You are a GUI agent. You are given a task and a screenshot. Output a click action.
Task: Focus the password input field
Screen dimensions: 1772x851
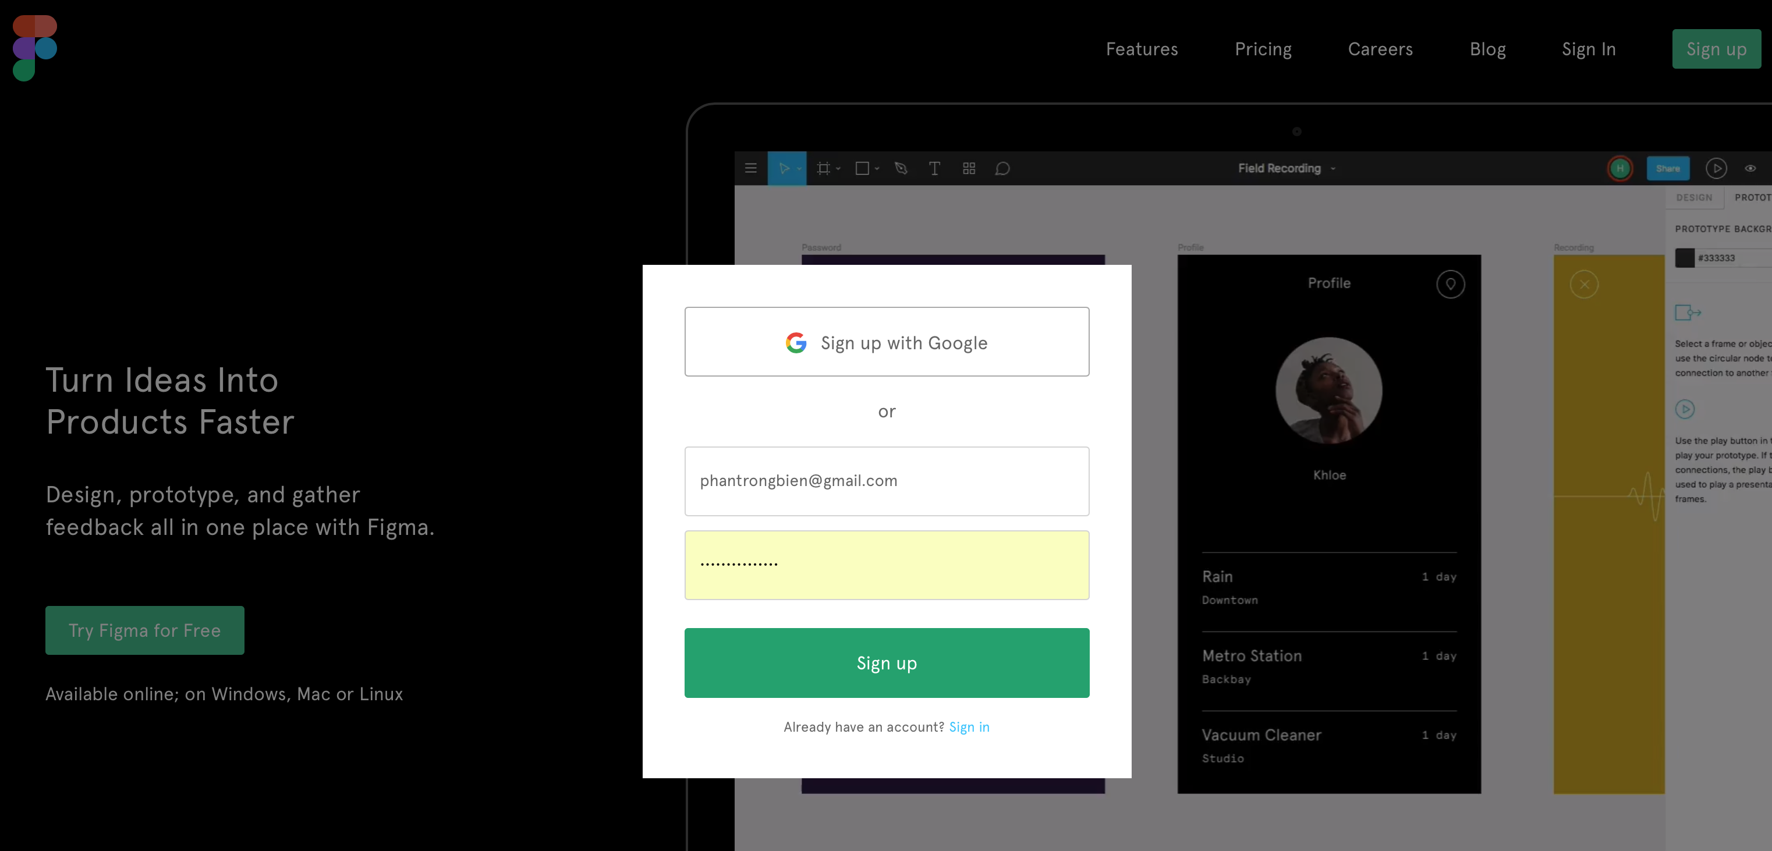point(887,565)
